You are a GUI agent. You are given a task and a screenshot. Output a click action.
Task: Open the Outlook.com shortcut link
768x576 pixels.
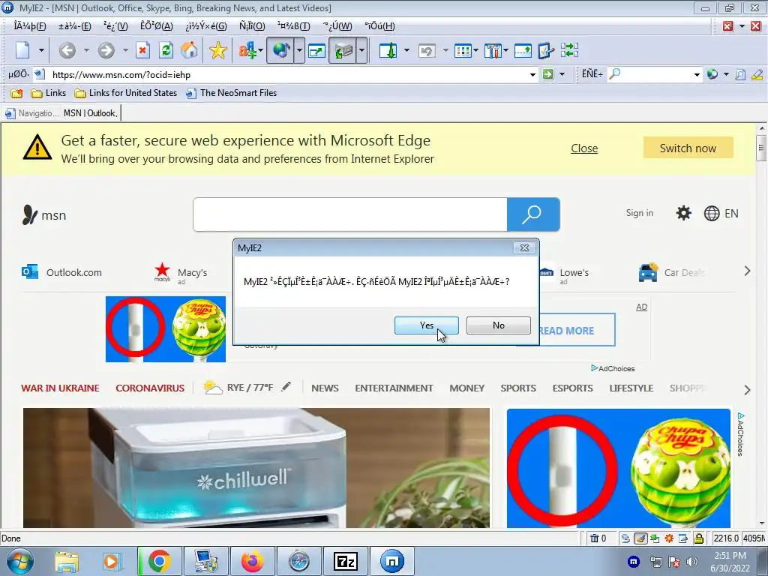tap(62, 272)
